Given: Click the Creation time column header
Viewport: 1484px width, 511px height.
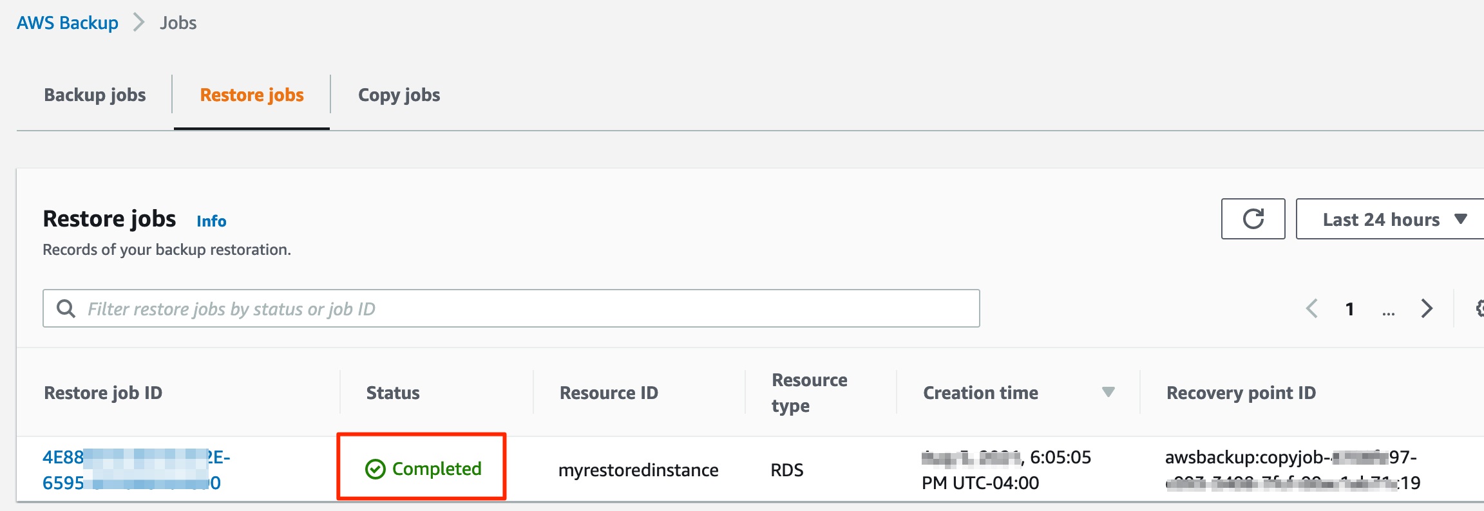Looking at the screenshot, I should coord(980,393).
